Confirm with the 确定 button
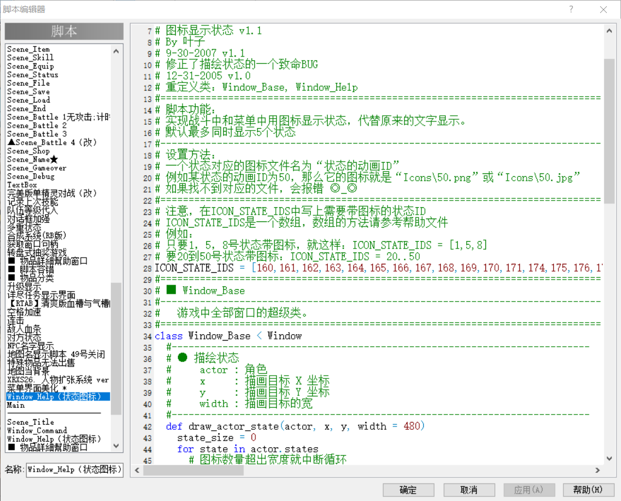The width and height of the screenshot is (621, 501). pyautogui.click(x=409, y=490)
